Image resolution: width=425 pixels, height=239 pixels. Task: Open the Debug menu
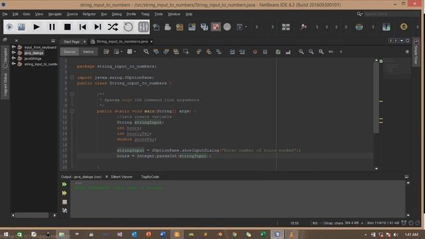click(x=117, y=14)
